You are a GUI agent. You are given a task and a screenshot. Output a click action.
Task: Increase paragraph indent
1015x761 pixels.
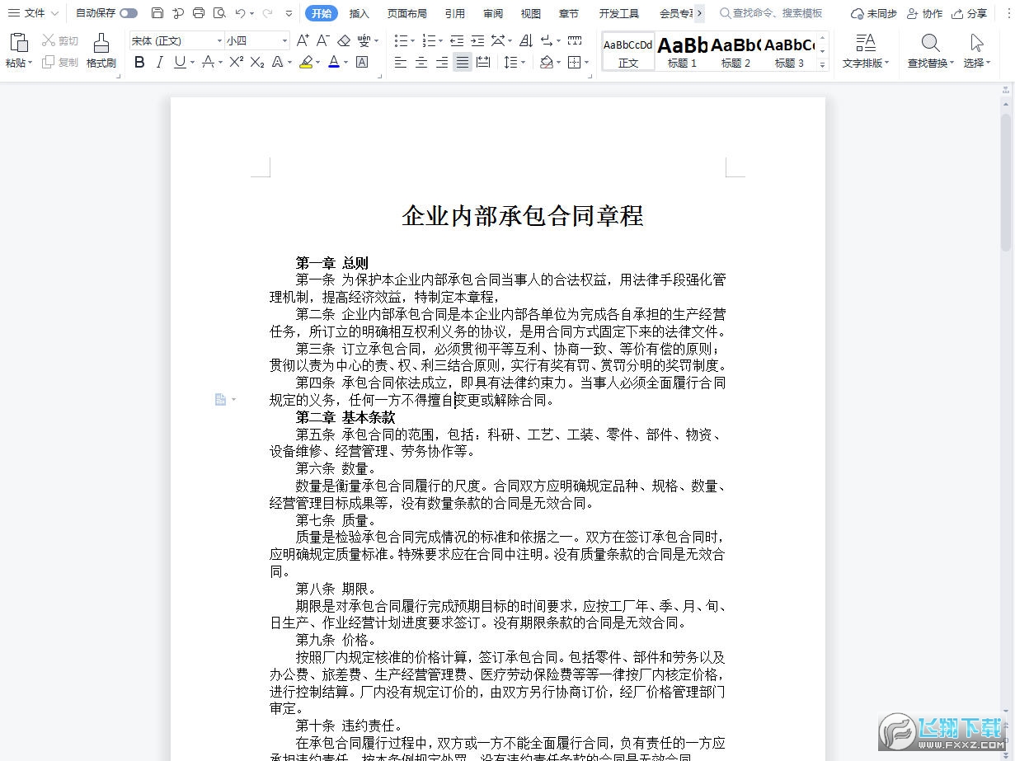click(x=477, y=40)
